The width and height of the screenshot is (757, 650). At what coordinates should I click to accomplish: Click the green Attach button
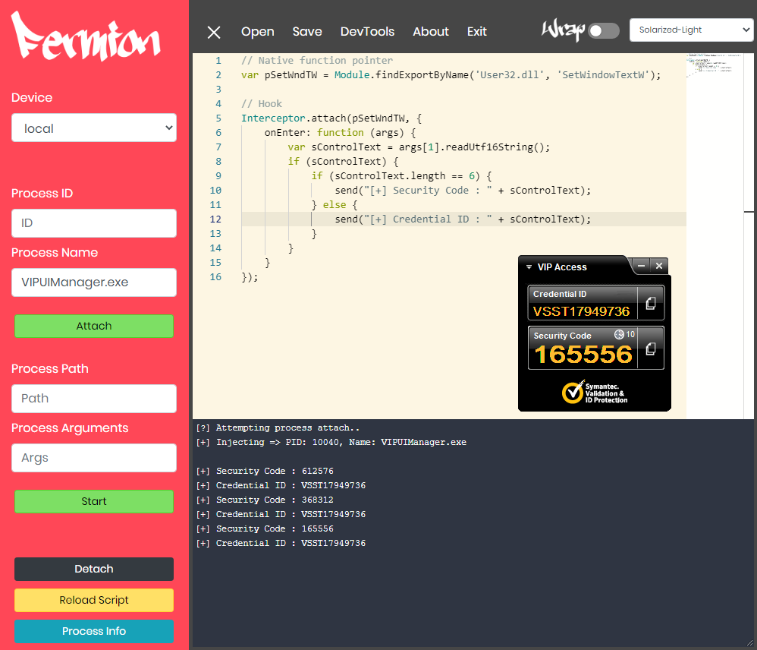coord(94,327)
